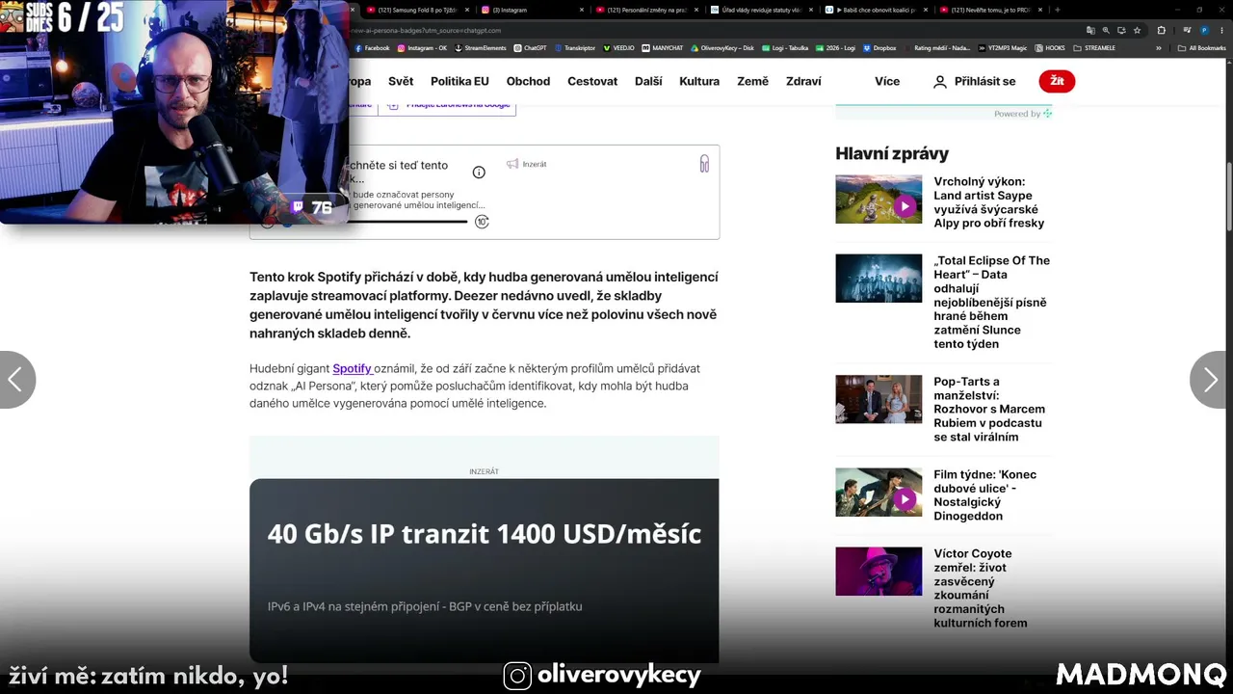Open the browser three-dot menu
Screen dimensions: 1233x694
click(1220, 30)
